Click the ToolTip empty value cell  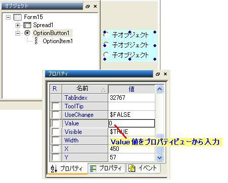pos(131,106)
